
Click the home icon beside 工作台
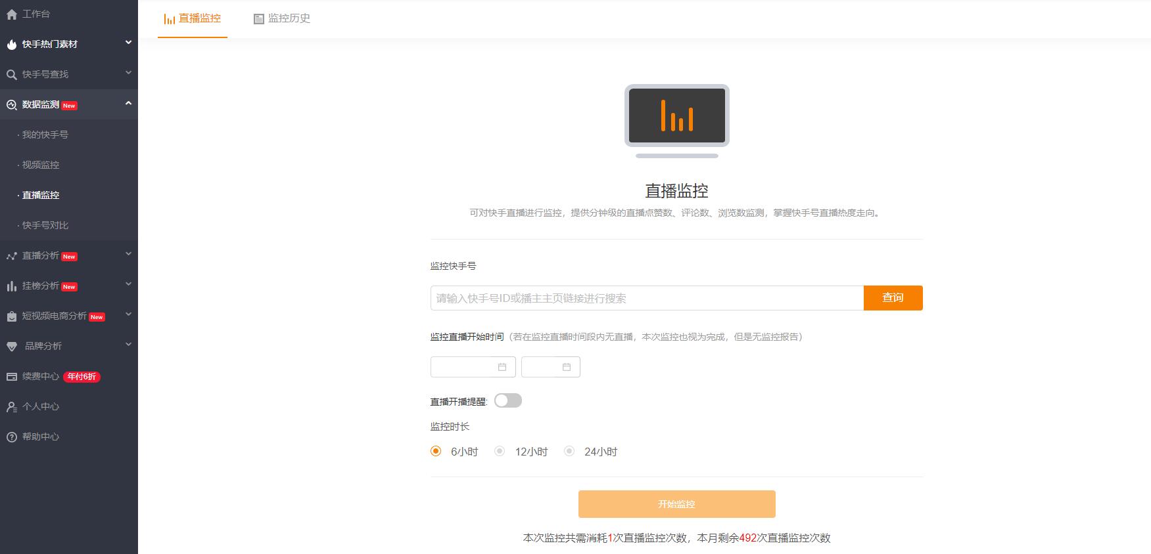[12, 14]
